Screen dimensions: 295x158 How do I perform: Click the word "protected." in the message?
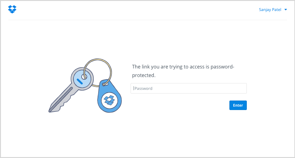(x=144, y=75)
